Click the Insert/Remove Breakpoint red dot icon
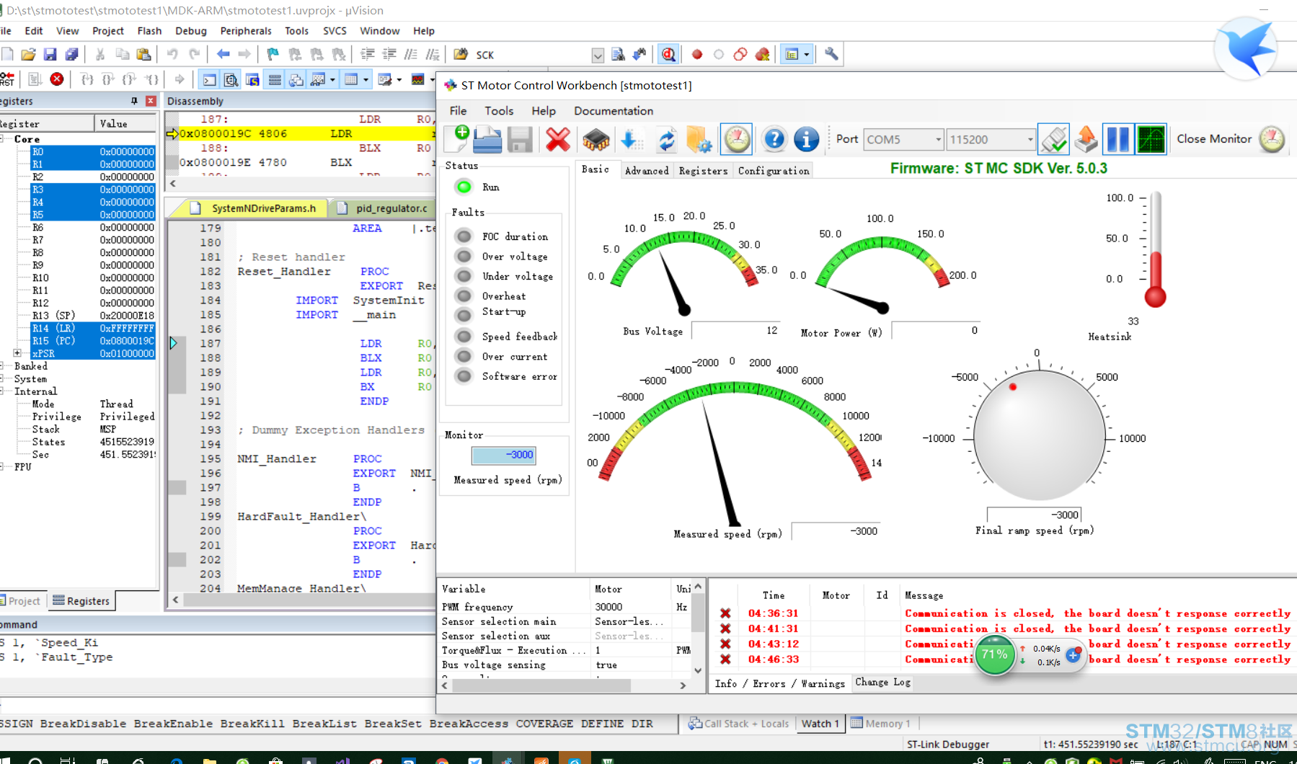Viewport: 1297px width, 764px height. [696, 54]
